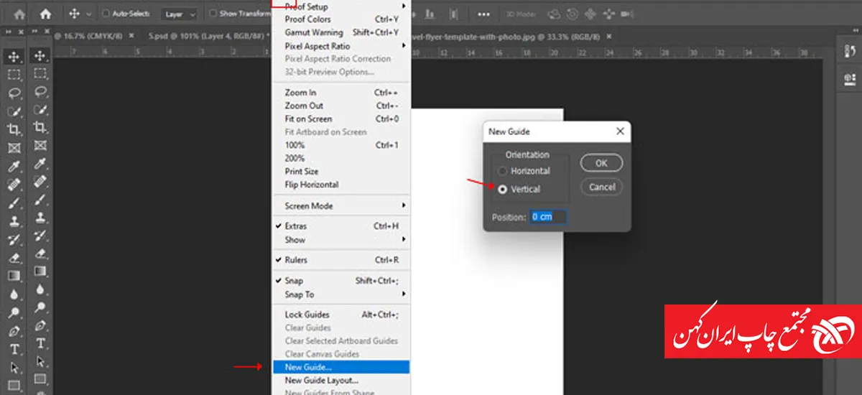
Task: Select the Horizontal orientation radio button
Action: click(503, 171)
